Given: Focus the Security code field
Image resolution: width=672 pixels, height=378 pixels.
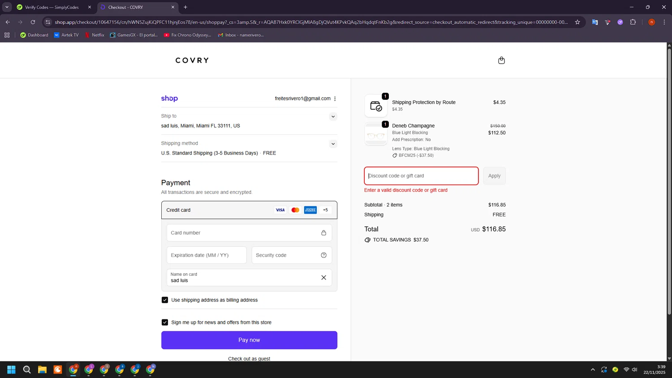Looking at the screenshot, I should click(292, 255).
